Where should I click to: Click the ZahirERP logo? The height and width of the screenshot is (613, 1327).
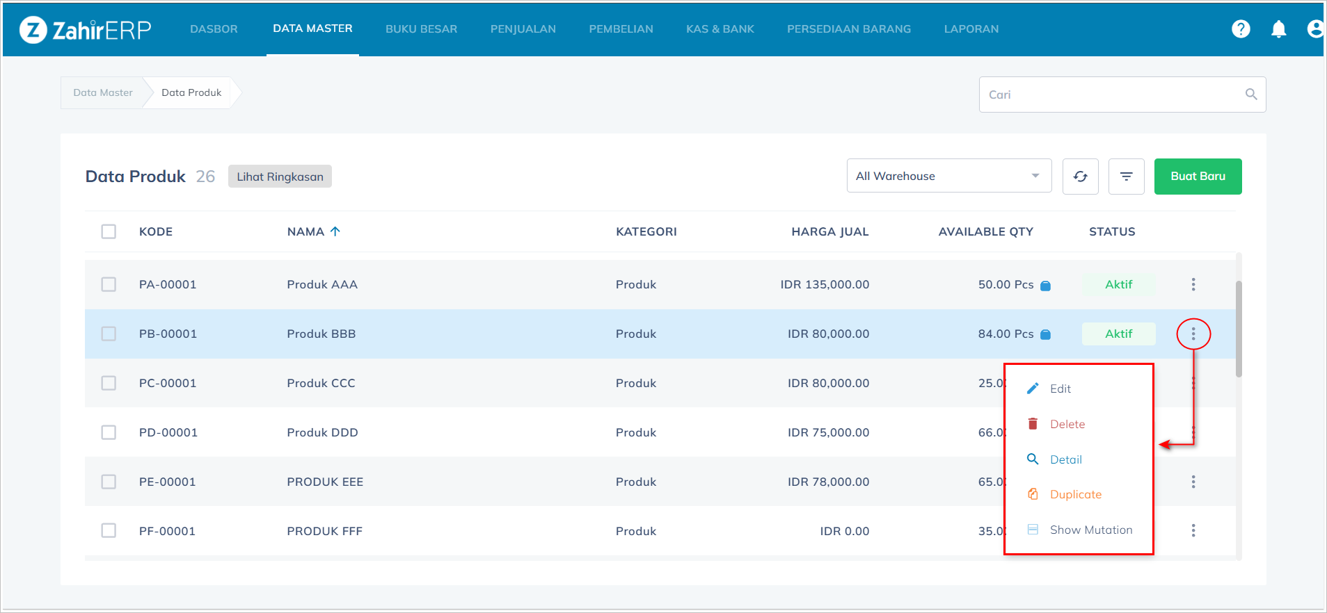tap(85, 29)
